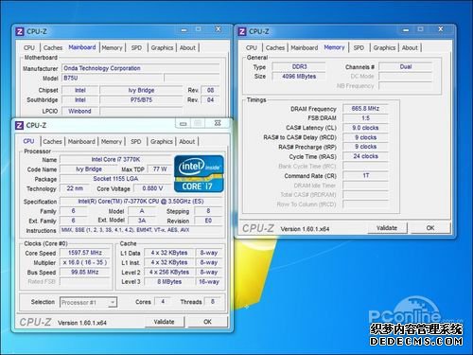Open About tab in front CPU window
473x355 pixels.
click(187, 142)
